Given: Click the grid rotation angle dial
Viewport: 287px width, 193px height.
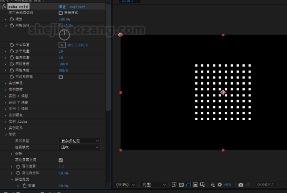Looking at the screenshot, I should pos(64,35).
